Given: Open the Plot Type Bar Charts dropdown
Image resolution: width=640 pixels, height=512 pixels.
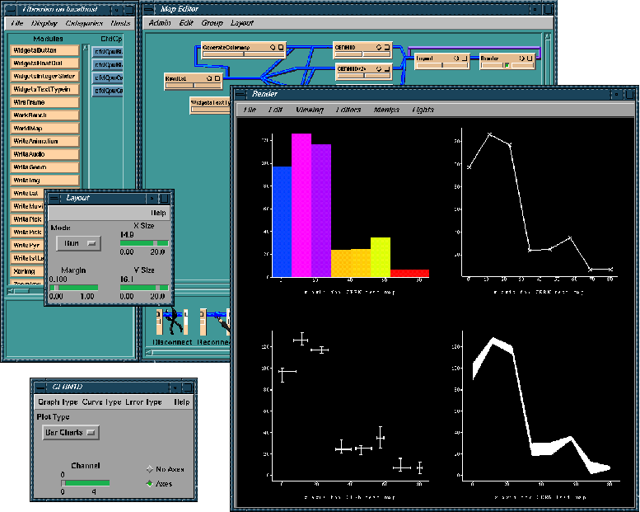Looking at the screenshot, I should tap(69, 432).
